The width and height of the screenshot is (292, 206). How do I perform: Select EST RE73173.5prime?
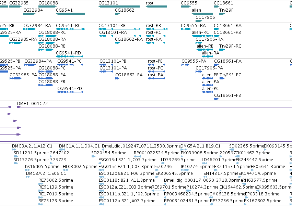tap(56, 201)
